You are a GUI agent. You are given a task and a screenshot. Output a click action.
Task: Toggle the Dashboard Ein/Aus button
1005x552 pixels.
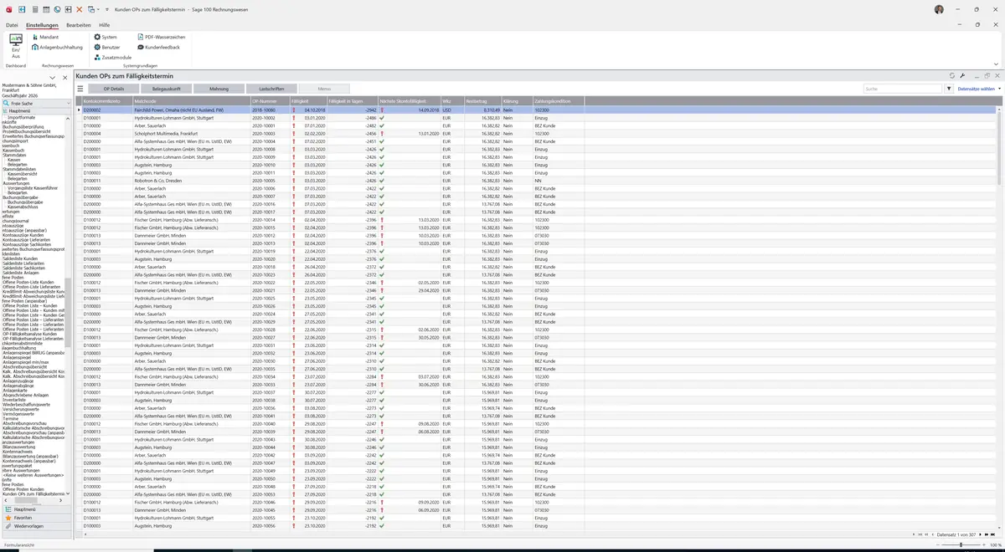(x=15, y=46)
